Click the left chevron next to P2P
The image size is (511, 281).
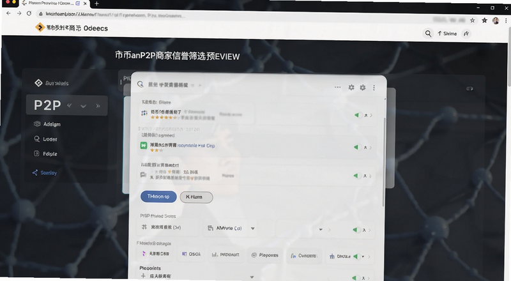(x=70, y=105)
